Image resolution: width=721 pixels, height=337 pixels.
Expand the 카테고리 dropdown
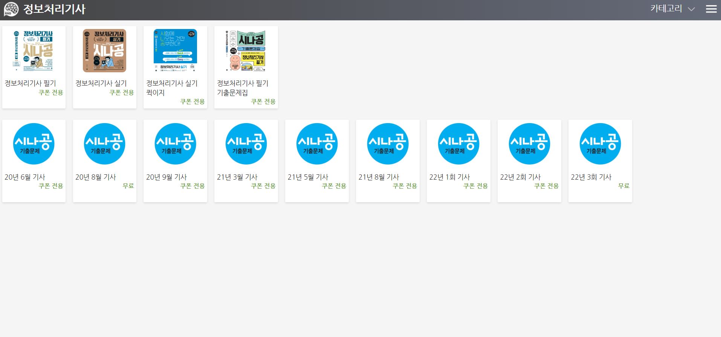pos(672,9)
